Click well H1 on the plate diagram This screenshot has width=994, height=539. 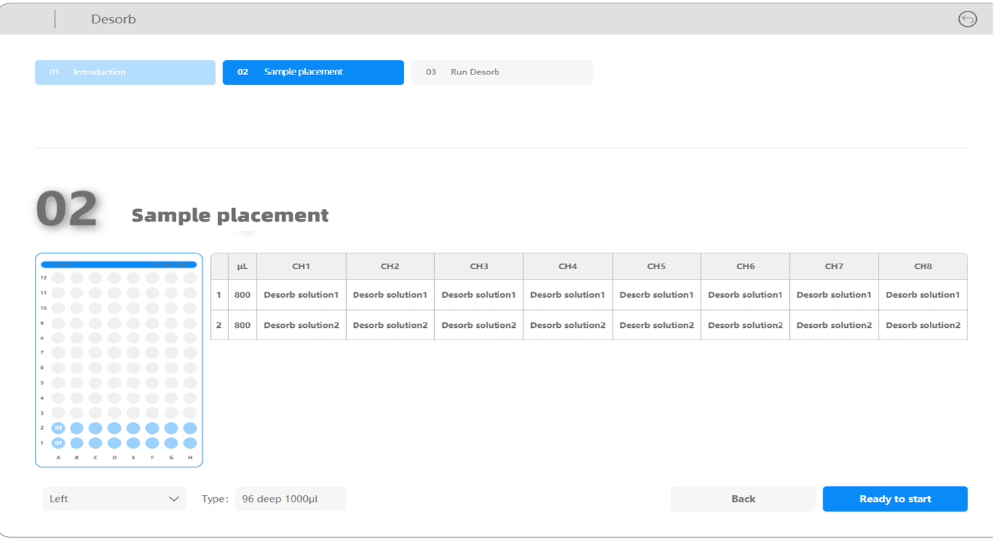190,443
